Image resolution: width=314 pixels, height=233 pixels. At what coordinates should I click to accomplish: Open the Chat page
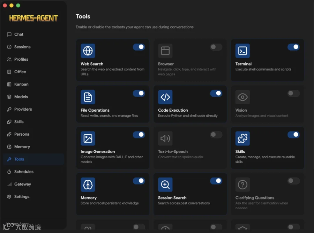pyautogui.click(x=33, y=35)
